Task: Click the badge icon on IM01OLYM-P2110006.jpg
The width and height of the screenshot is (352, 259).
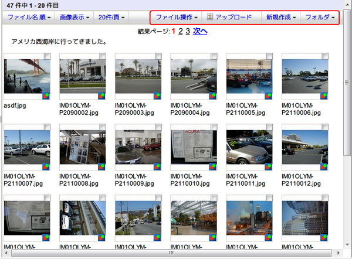Action: coord(324,96)
